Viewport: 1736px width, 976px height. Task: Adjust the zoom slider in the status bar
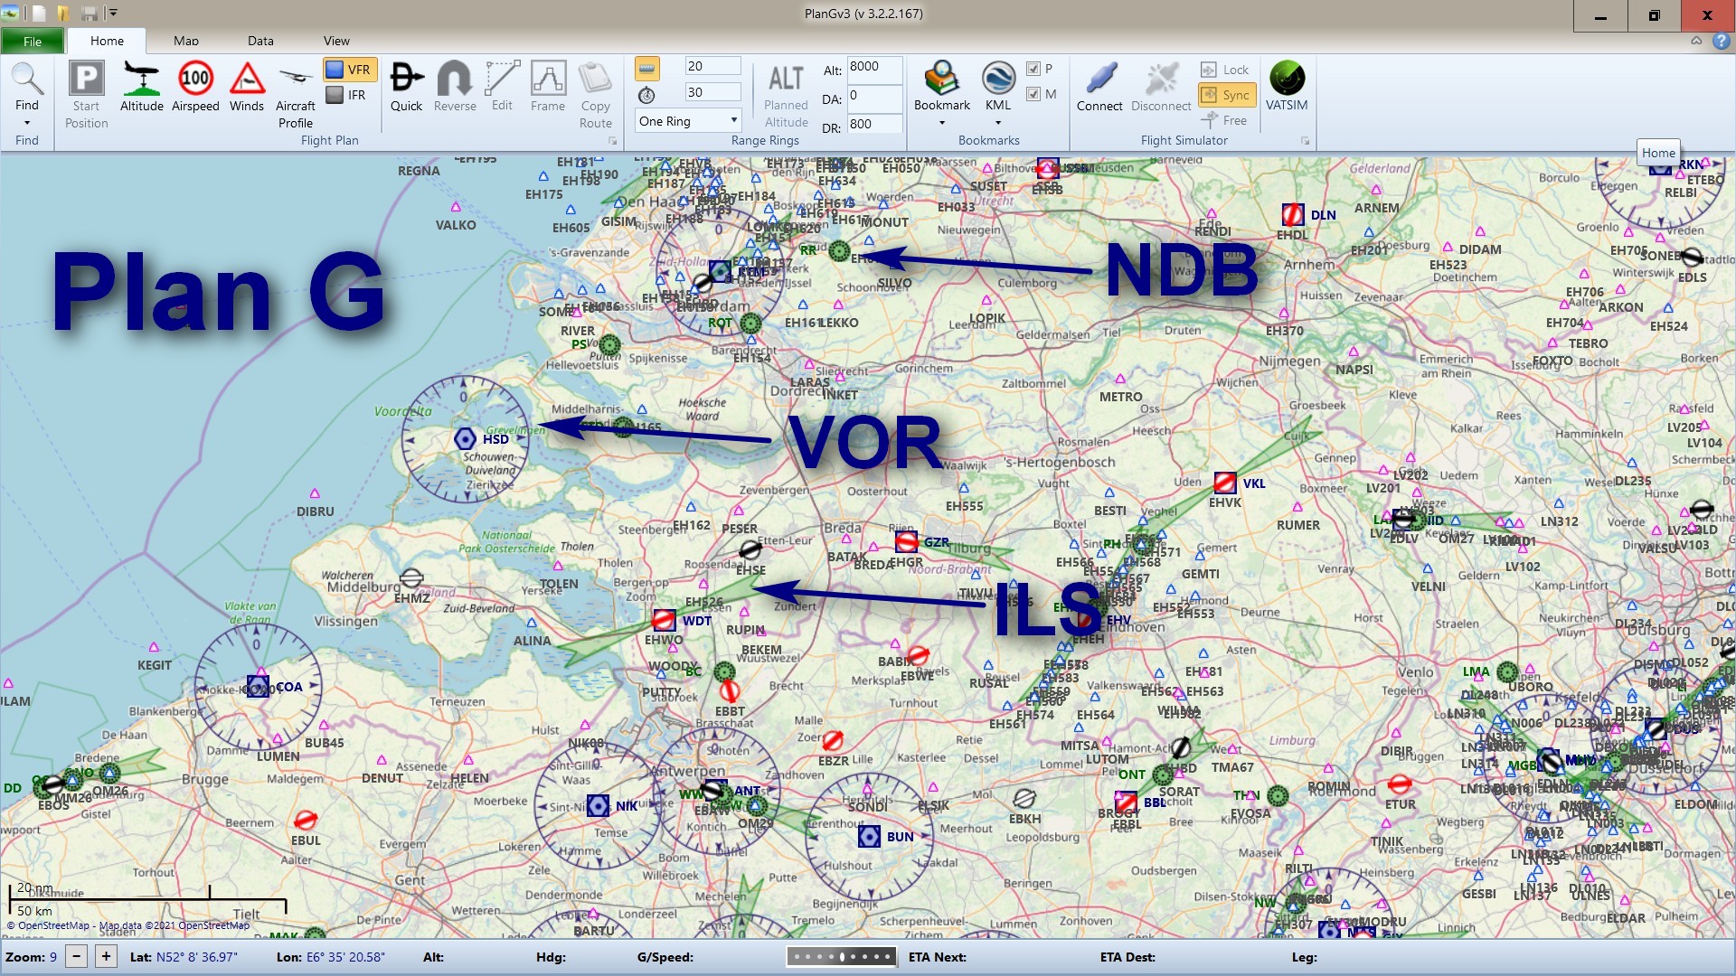(842, 956)
